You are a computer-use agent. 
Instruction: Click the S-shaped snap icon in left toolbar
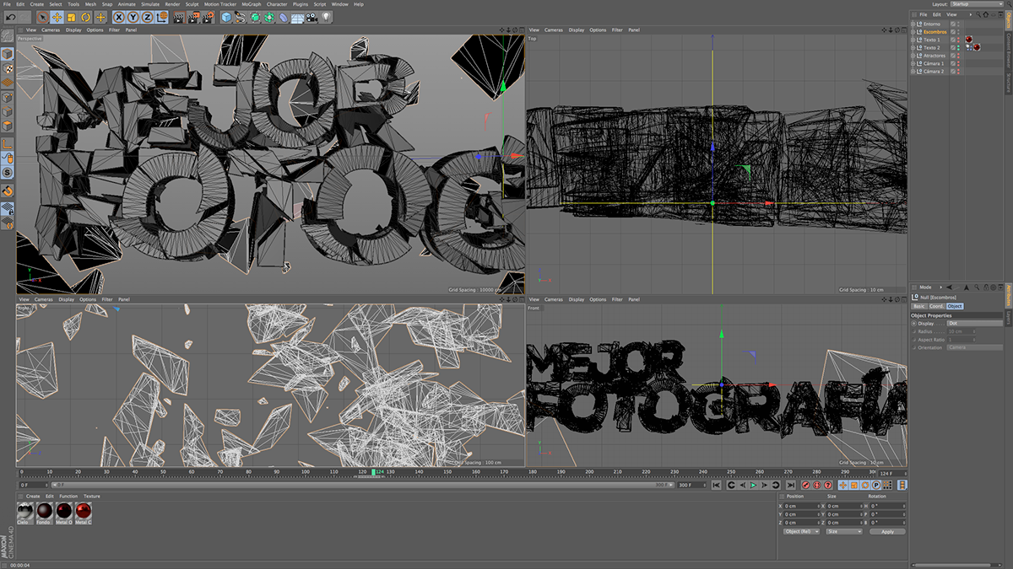8,172
